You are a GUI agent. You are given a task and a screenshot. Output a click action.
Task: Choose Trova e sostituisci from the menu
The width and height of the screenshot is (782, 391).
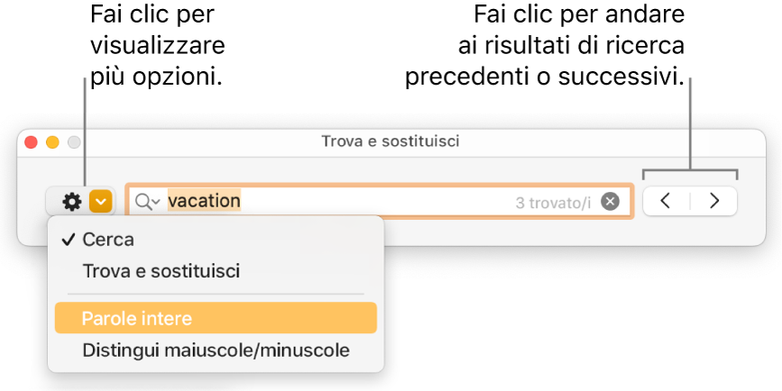(x=161, y=270)
